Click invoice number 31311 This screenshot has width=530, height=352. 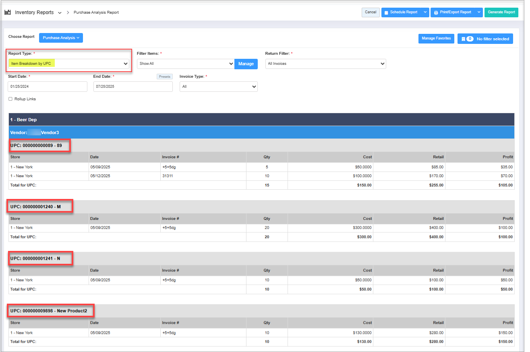coord(168,176)
